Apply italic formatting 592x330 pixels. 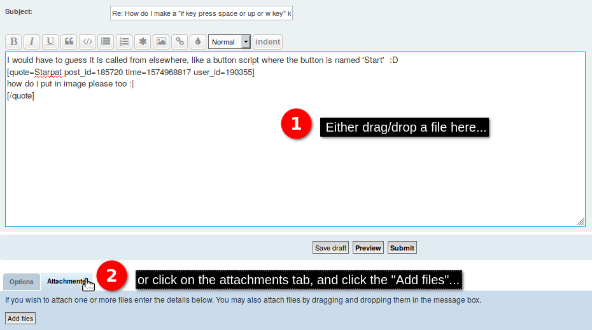[32, 42]
